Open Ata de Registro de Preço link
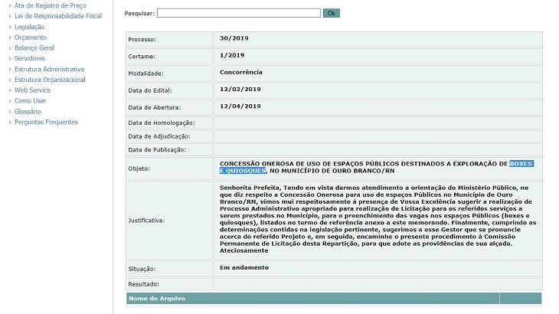The height and width of the screenshot is (314, 559). [x=51, y=5]
